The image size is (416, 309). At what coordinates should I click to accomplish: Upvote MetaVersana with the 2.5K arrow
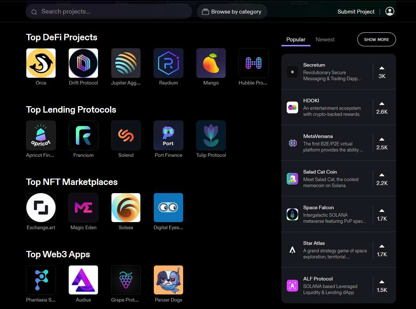click(x=382, y=139)
